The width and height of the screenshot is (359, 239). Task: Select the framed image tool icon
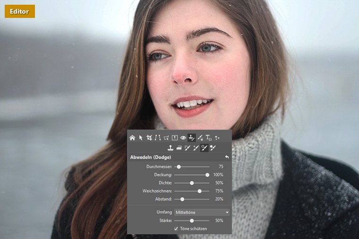(175, 138)
